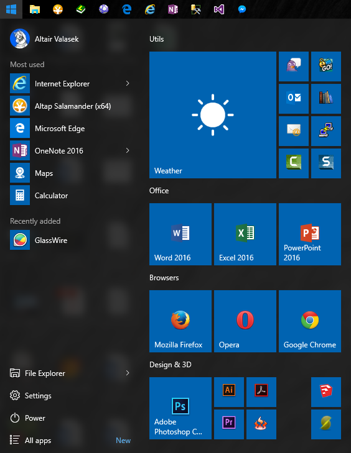Open the Snipping Tool taskbar icon

[196, 9]
